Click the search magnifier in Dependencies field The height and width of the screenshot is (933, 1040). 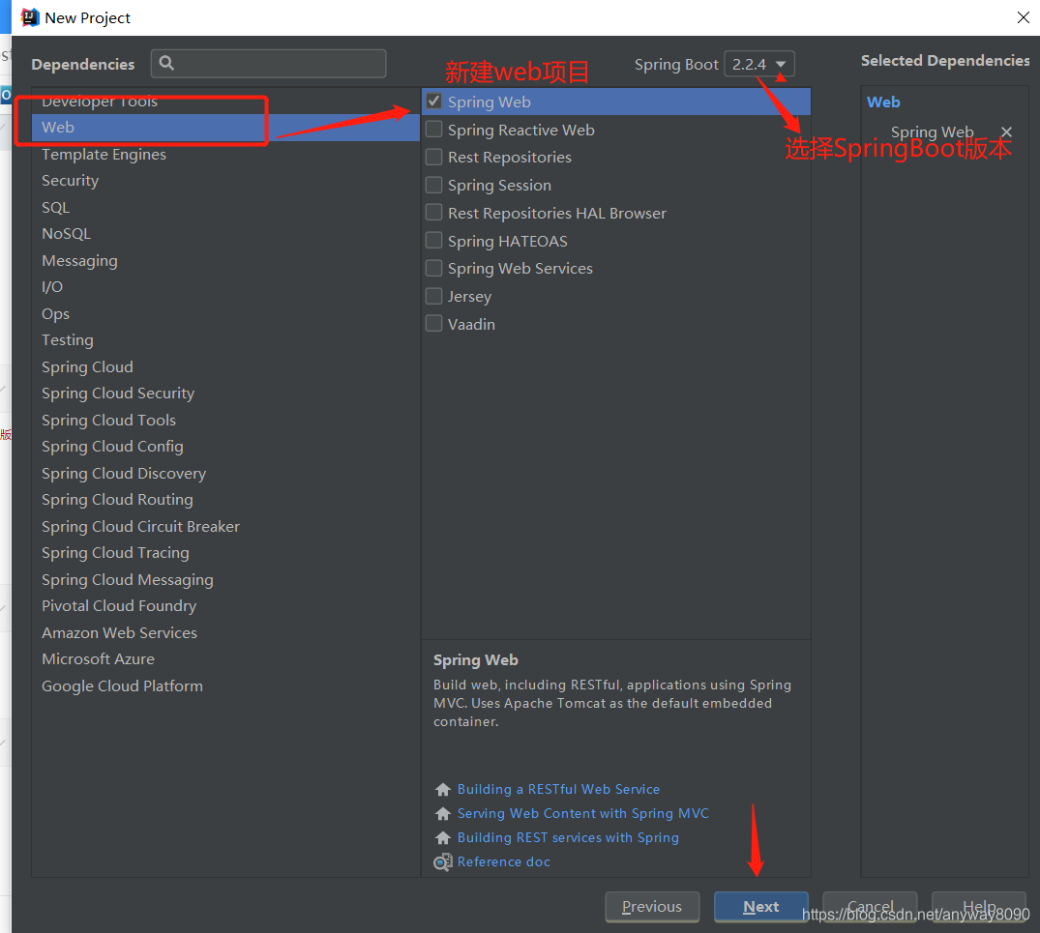(168, 64)
